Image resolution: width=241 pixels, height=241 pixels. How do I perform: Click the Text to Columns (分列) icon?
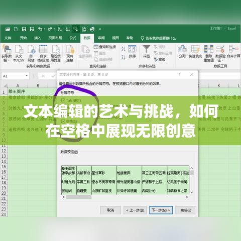pos(182,49)
